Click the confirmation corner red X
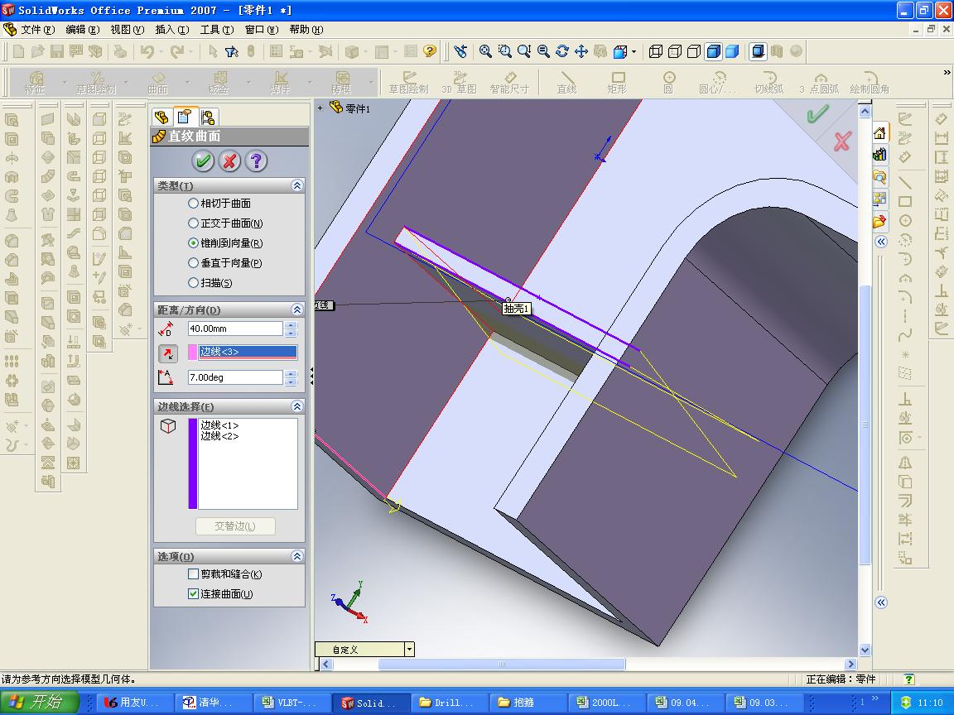954x715 pixels. [x=842, y=142]
